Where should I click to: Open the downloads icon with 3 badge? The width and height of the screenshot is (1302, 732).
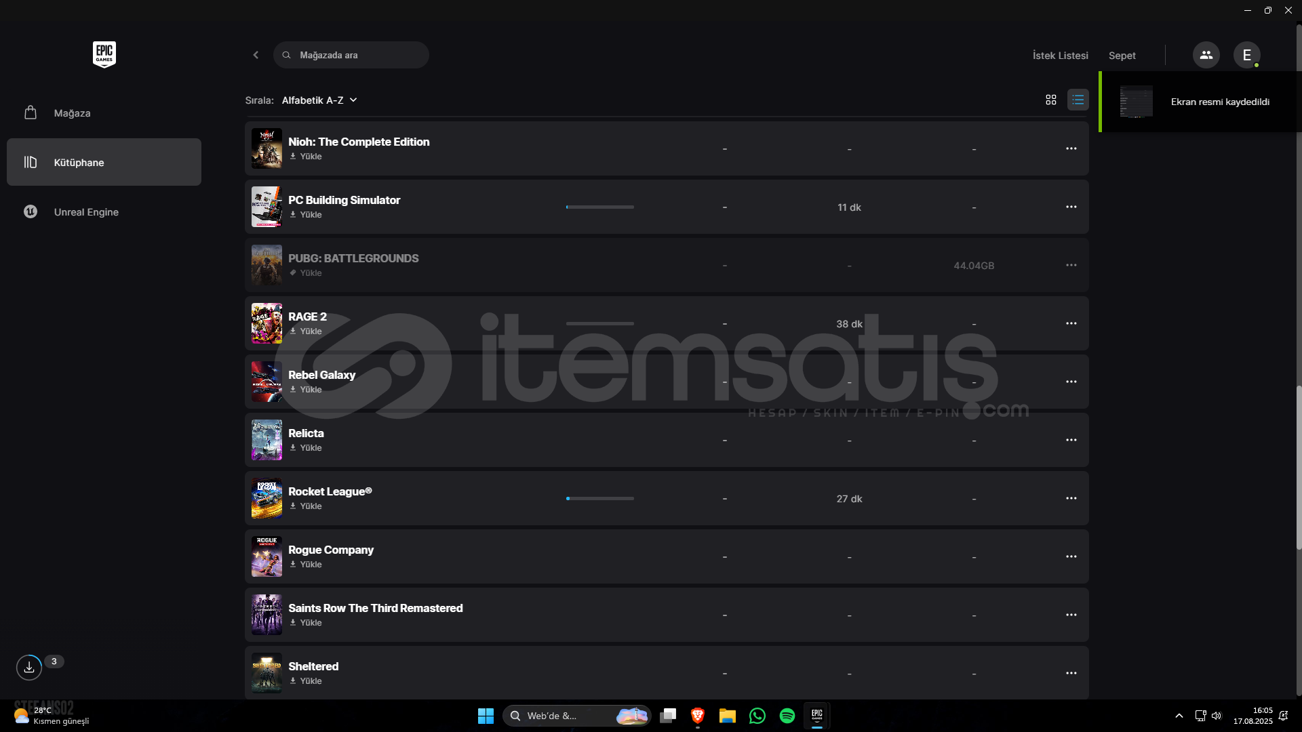[x=29, y=668]
